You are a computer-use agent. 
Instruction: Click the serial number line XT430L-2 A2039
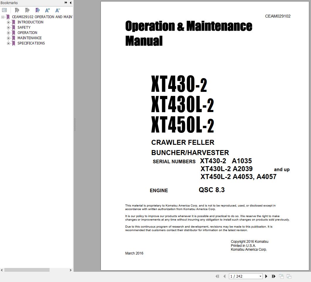click(227, 168)
